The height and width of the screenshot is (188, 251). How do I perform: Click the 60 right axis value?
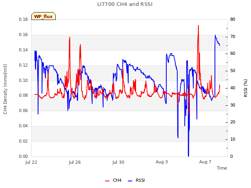[x=233, y=54]
